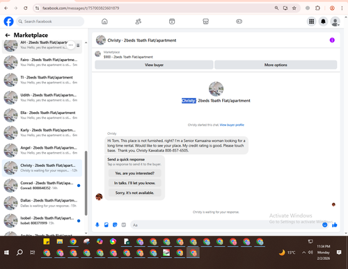Click the scroll-down arrow of chat list
The height and width of the screenshot is (269, 348).
point(86,233)
